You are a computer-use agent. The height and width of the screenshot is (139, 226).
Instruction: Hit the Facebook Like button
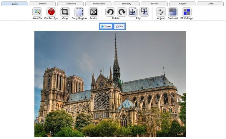(119, 26)
